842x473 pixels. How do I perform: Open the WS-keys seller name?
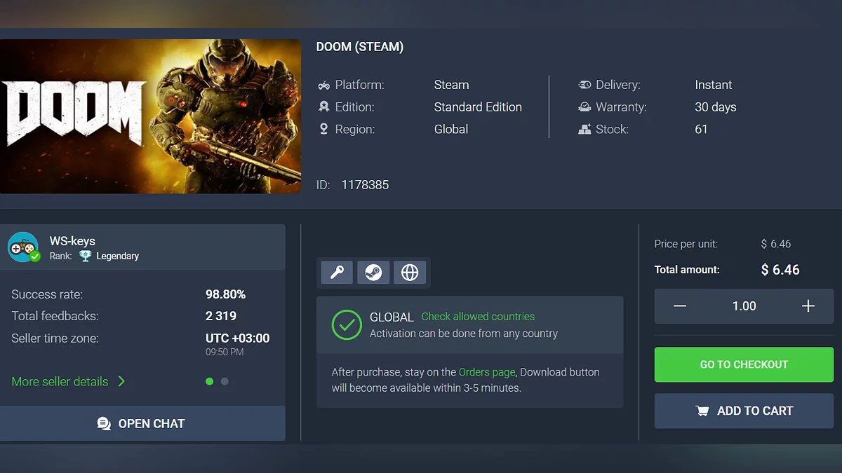72,241
